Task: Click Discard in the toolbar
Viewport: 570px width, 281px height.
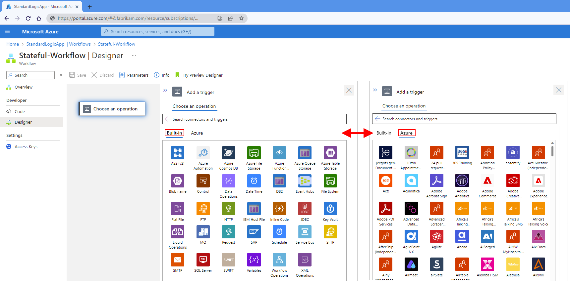Action: 102,75
